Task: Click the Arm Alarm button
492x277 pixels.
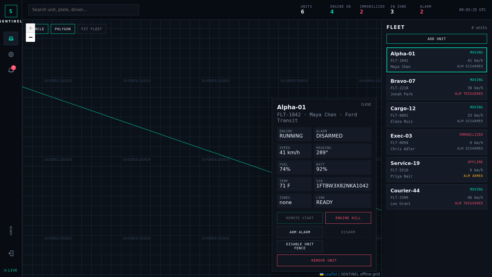Action: 300,232
